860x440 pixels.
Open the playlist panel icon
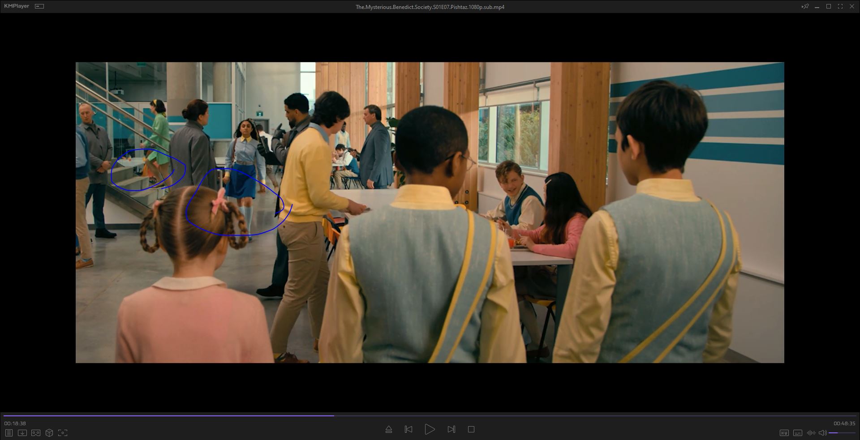(x=9, y=433)
